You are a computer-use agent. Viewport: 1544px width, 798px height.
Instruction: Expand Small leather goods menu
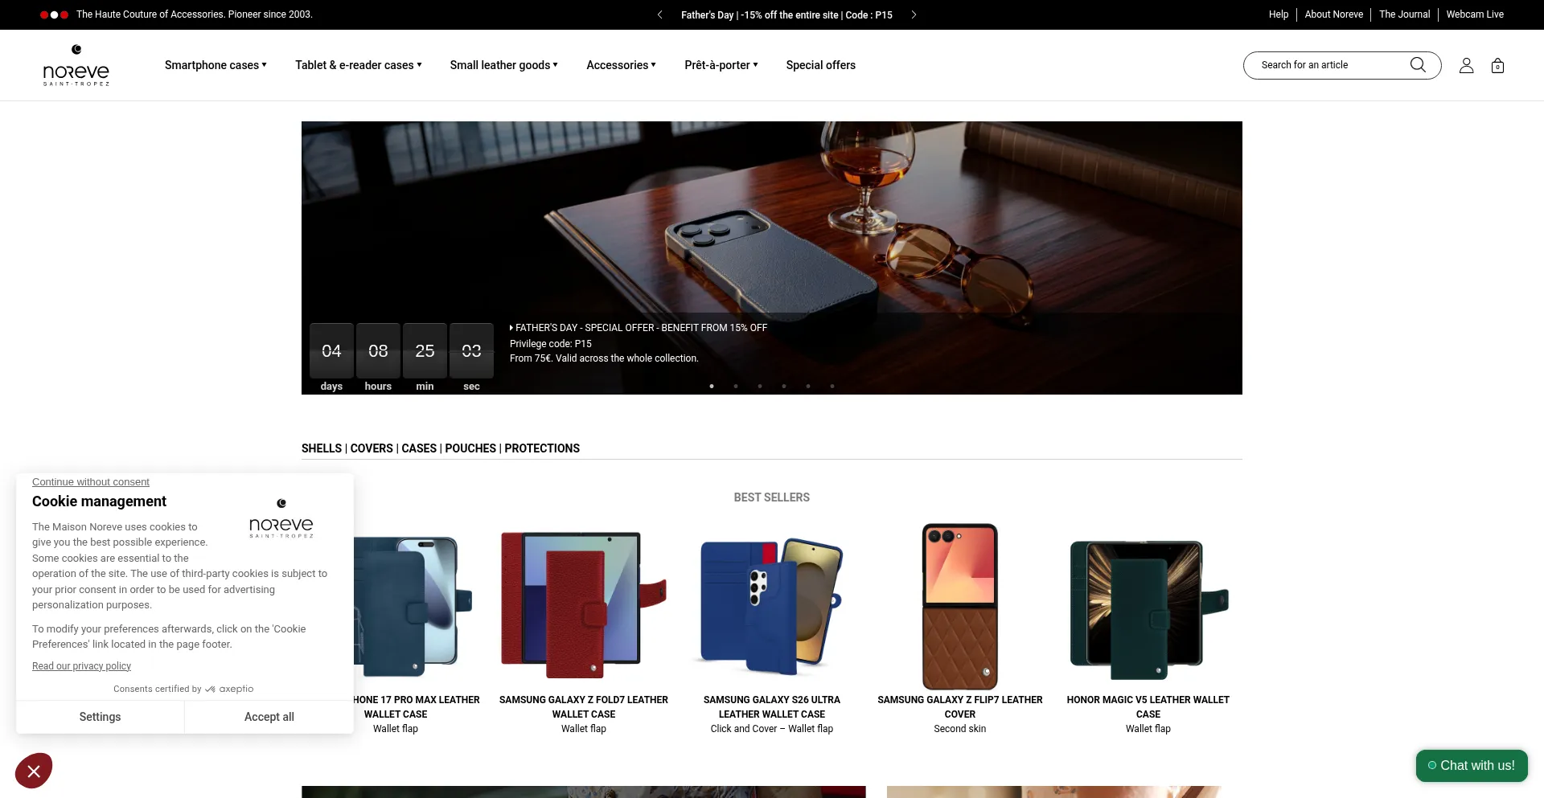click(x=503, y=65)
